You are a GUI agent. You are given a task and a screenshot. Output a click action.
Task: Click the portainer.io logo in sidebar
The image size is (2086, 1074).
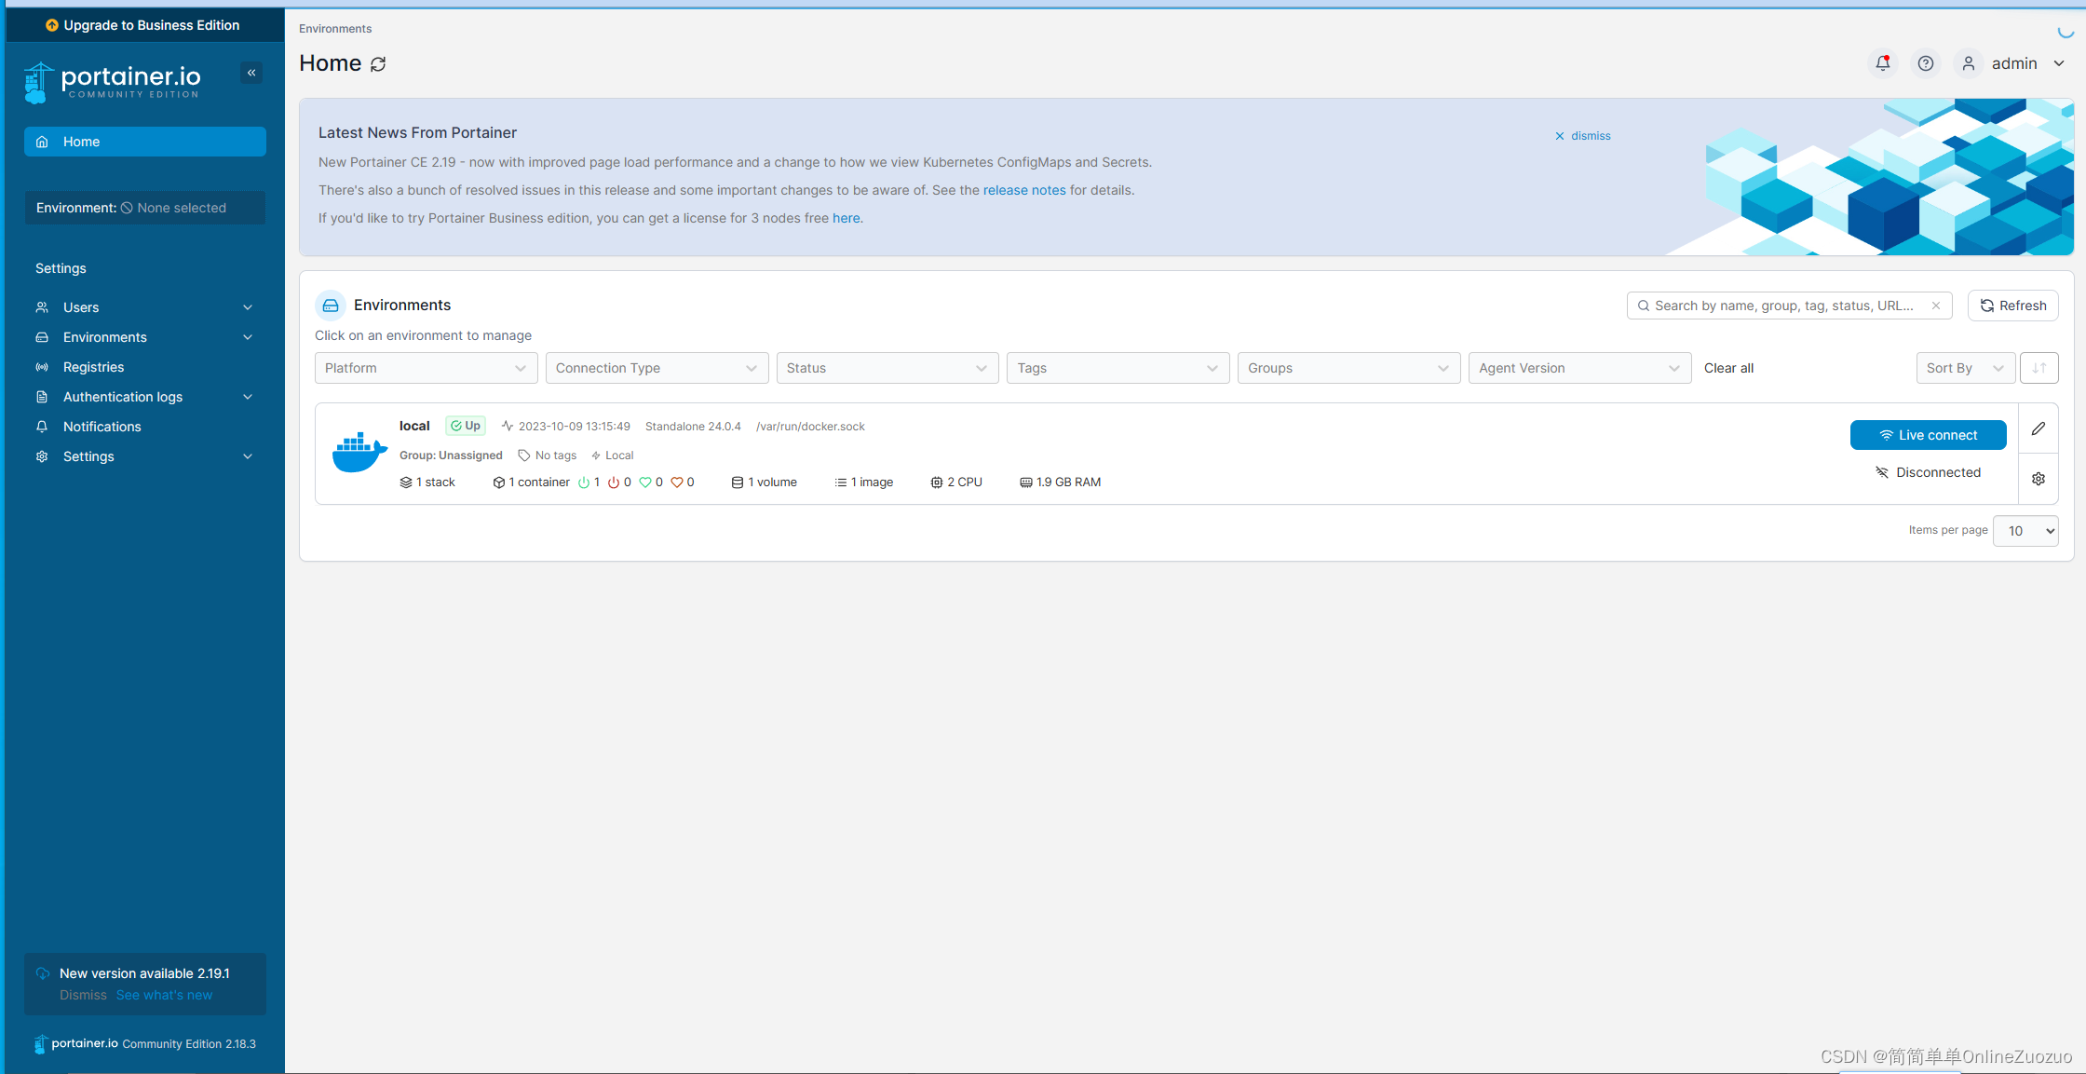[114, 82]
